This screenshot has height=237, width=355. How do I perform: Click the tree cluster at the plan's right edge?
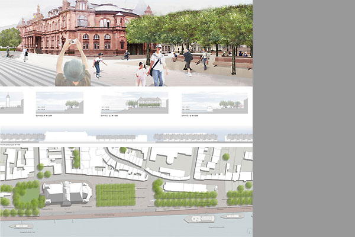[240, 194]
